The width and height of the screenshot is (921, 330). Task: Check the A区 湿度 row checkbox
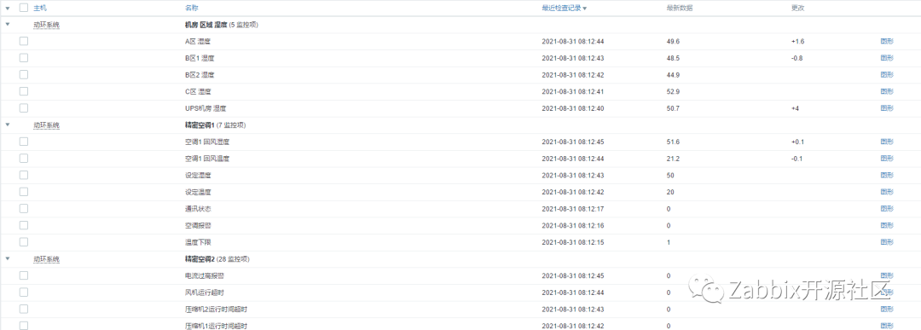24,41
